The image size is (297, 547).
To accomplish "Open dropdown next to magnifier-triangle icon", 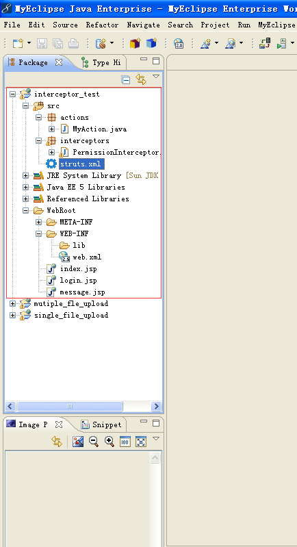I will 241,43.
